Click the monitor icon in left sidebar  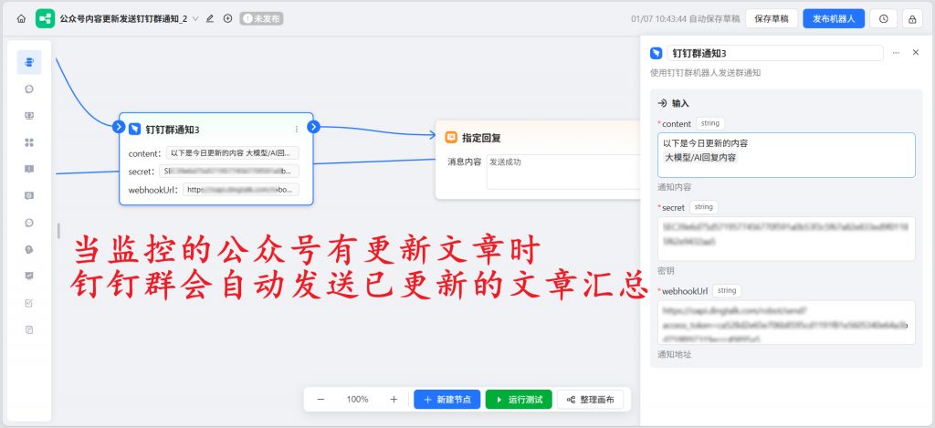click(29, 116)
